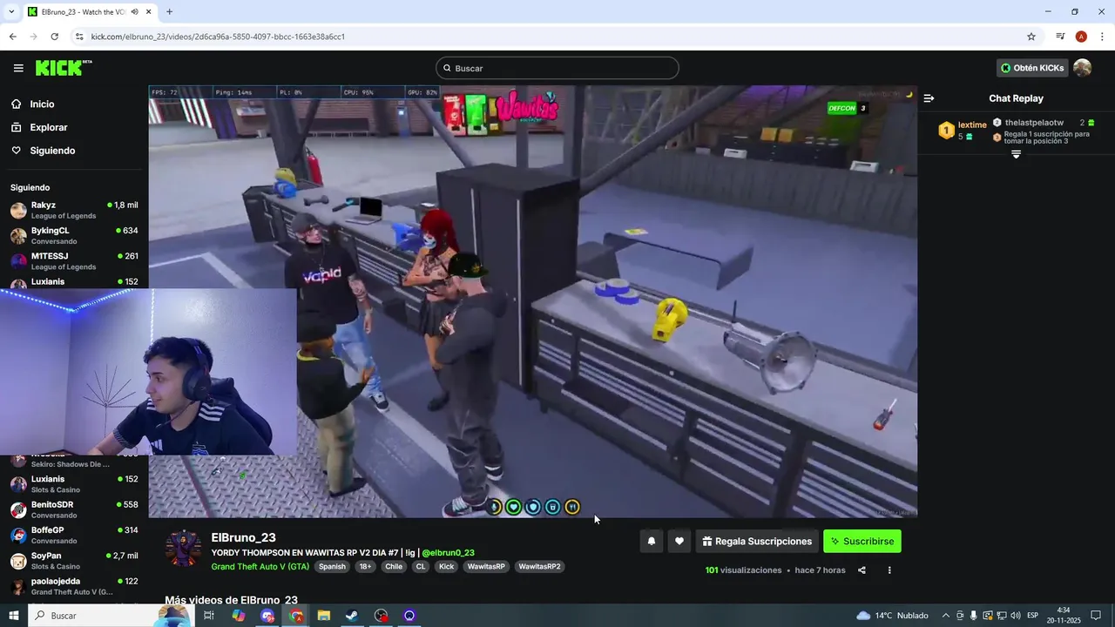Click leaderboard user lextime
The image size is (1115, 627).
pos(972,125)
